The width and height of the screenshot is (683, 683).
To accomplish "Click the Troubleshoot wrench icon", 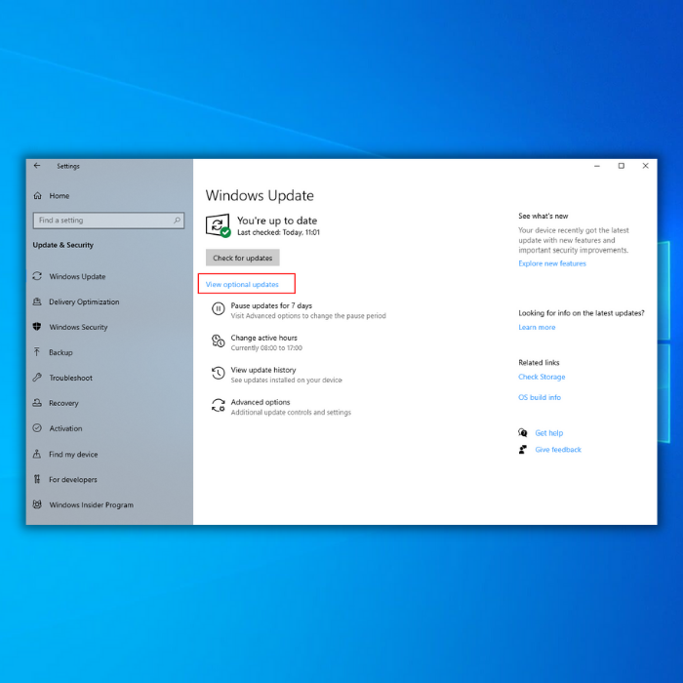I will point(37,378).
